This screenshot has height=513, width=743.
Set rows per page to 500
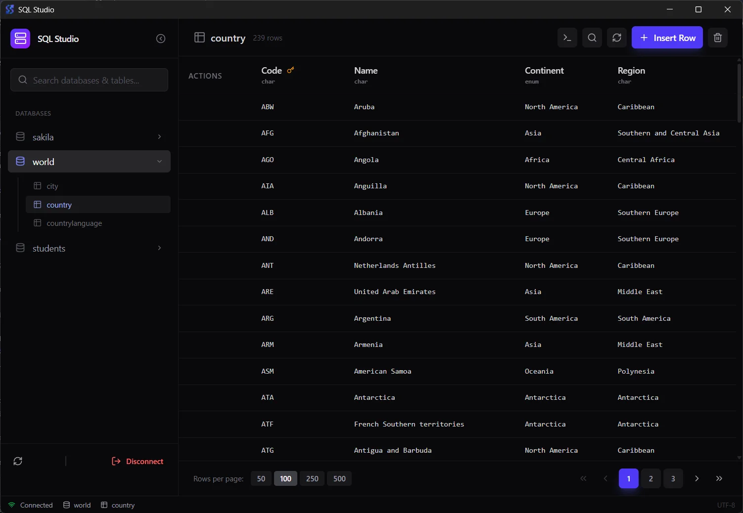339,478
